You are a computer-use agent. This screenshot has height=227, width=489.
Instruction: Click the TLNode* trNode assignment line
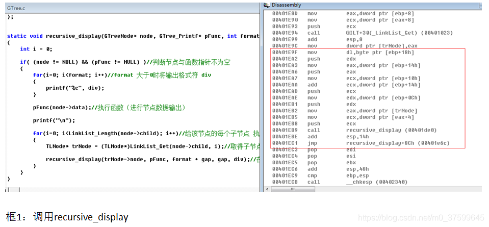pos(152,146)
